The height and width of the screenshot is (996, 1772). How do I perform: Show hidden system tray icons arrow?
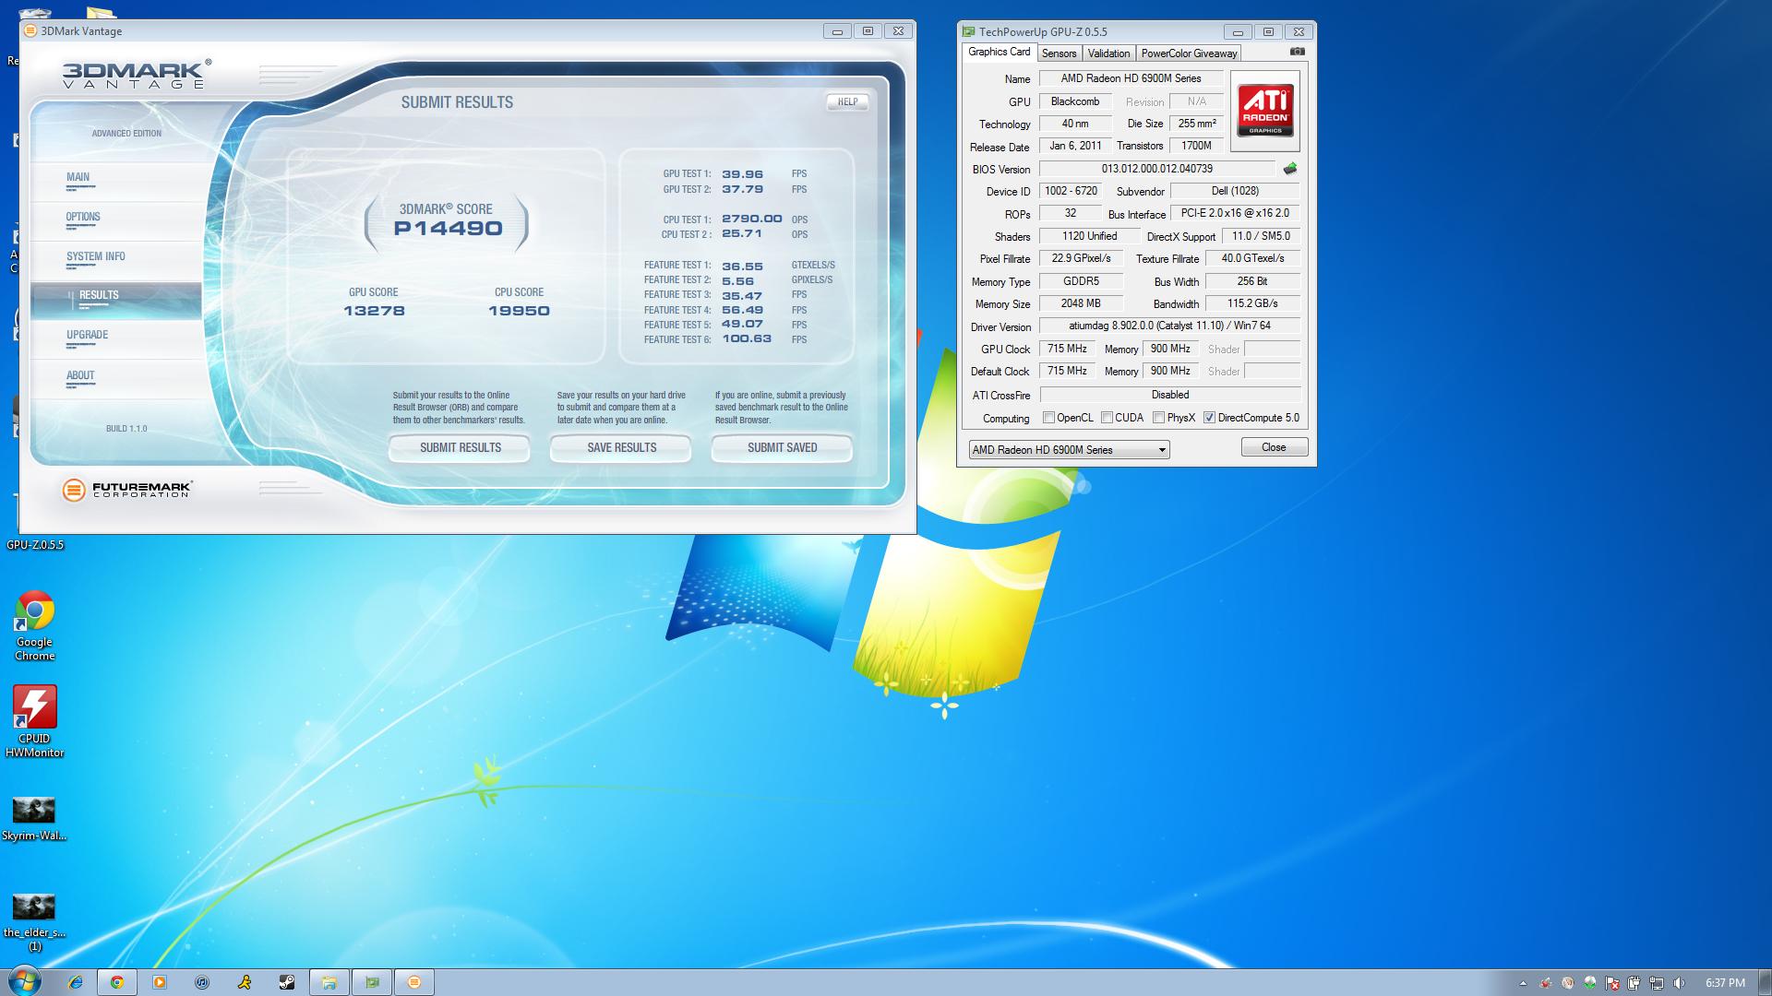coord(1523,983)
